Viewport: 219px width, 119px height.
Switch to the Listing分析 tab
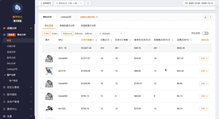[66, 17]
